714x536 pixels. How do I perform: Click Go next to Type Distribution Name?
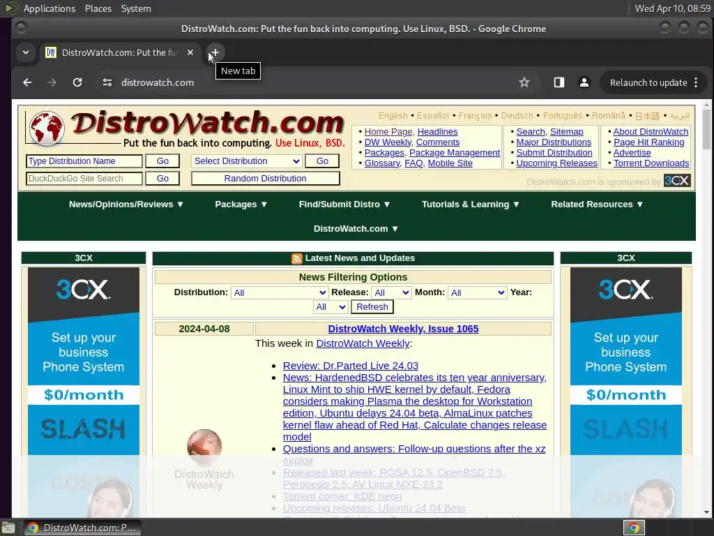tap(162, 161)
